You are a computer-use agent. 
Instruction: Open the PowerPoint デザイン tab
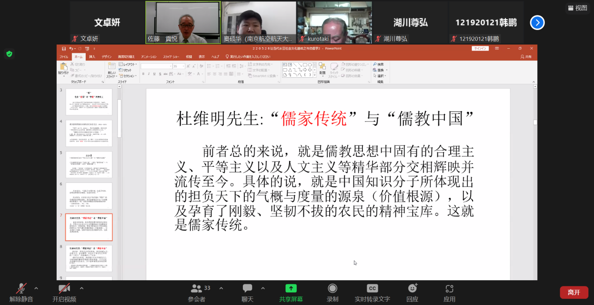tap(106, 57)
